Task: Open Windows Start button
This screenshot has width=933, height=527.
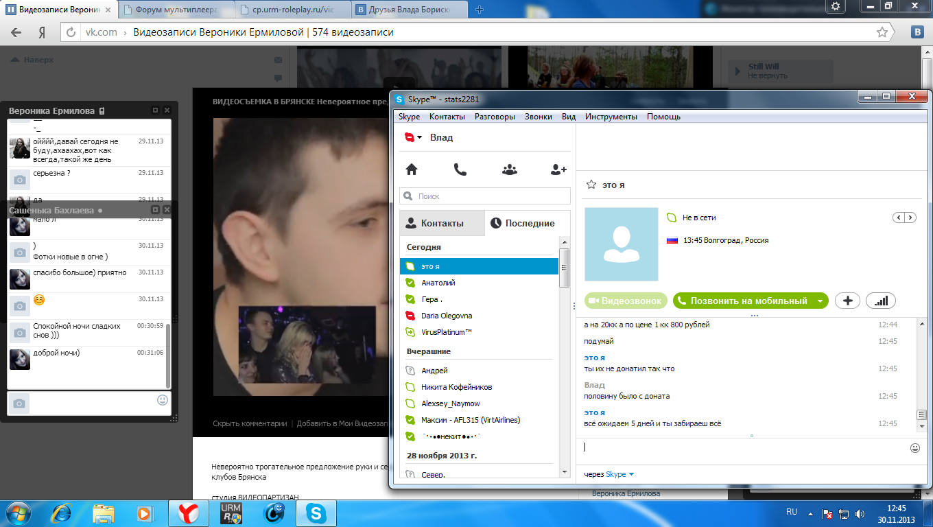Action: click(x=19, y=513)
